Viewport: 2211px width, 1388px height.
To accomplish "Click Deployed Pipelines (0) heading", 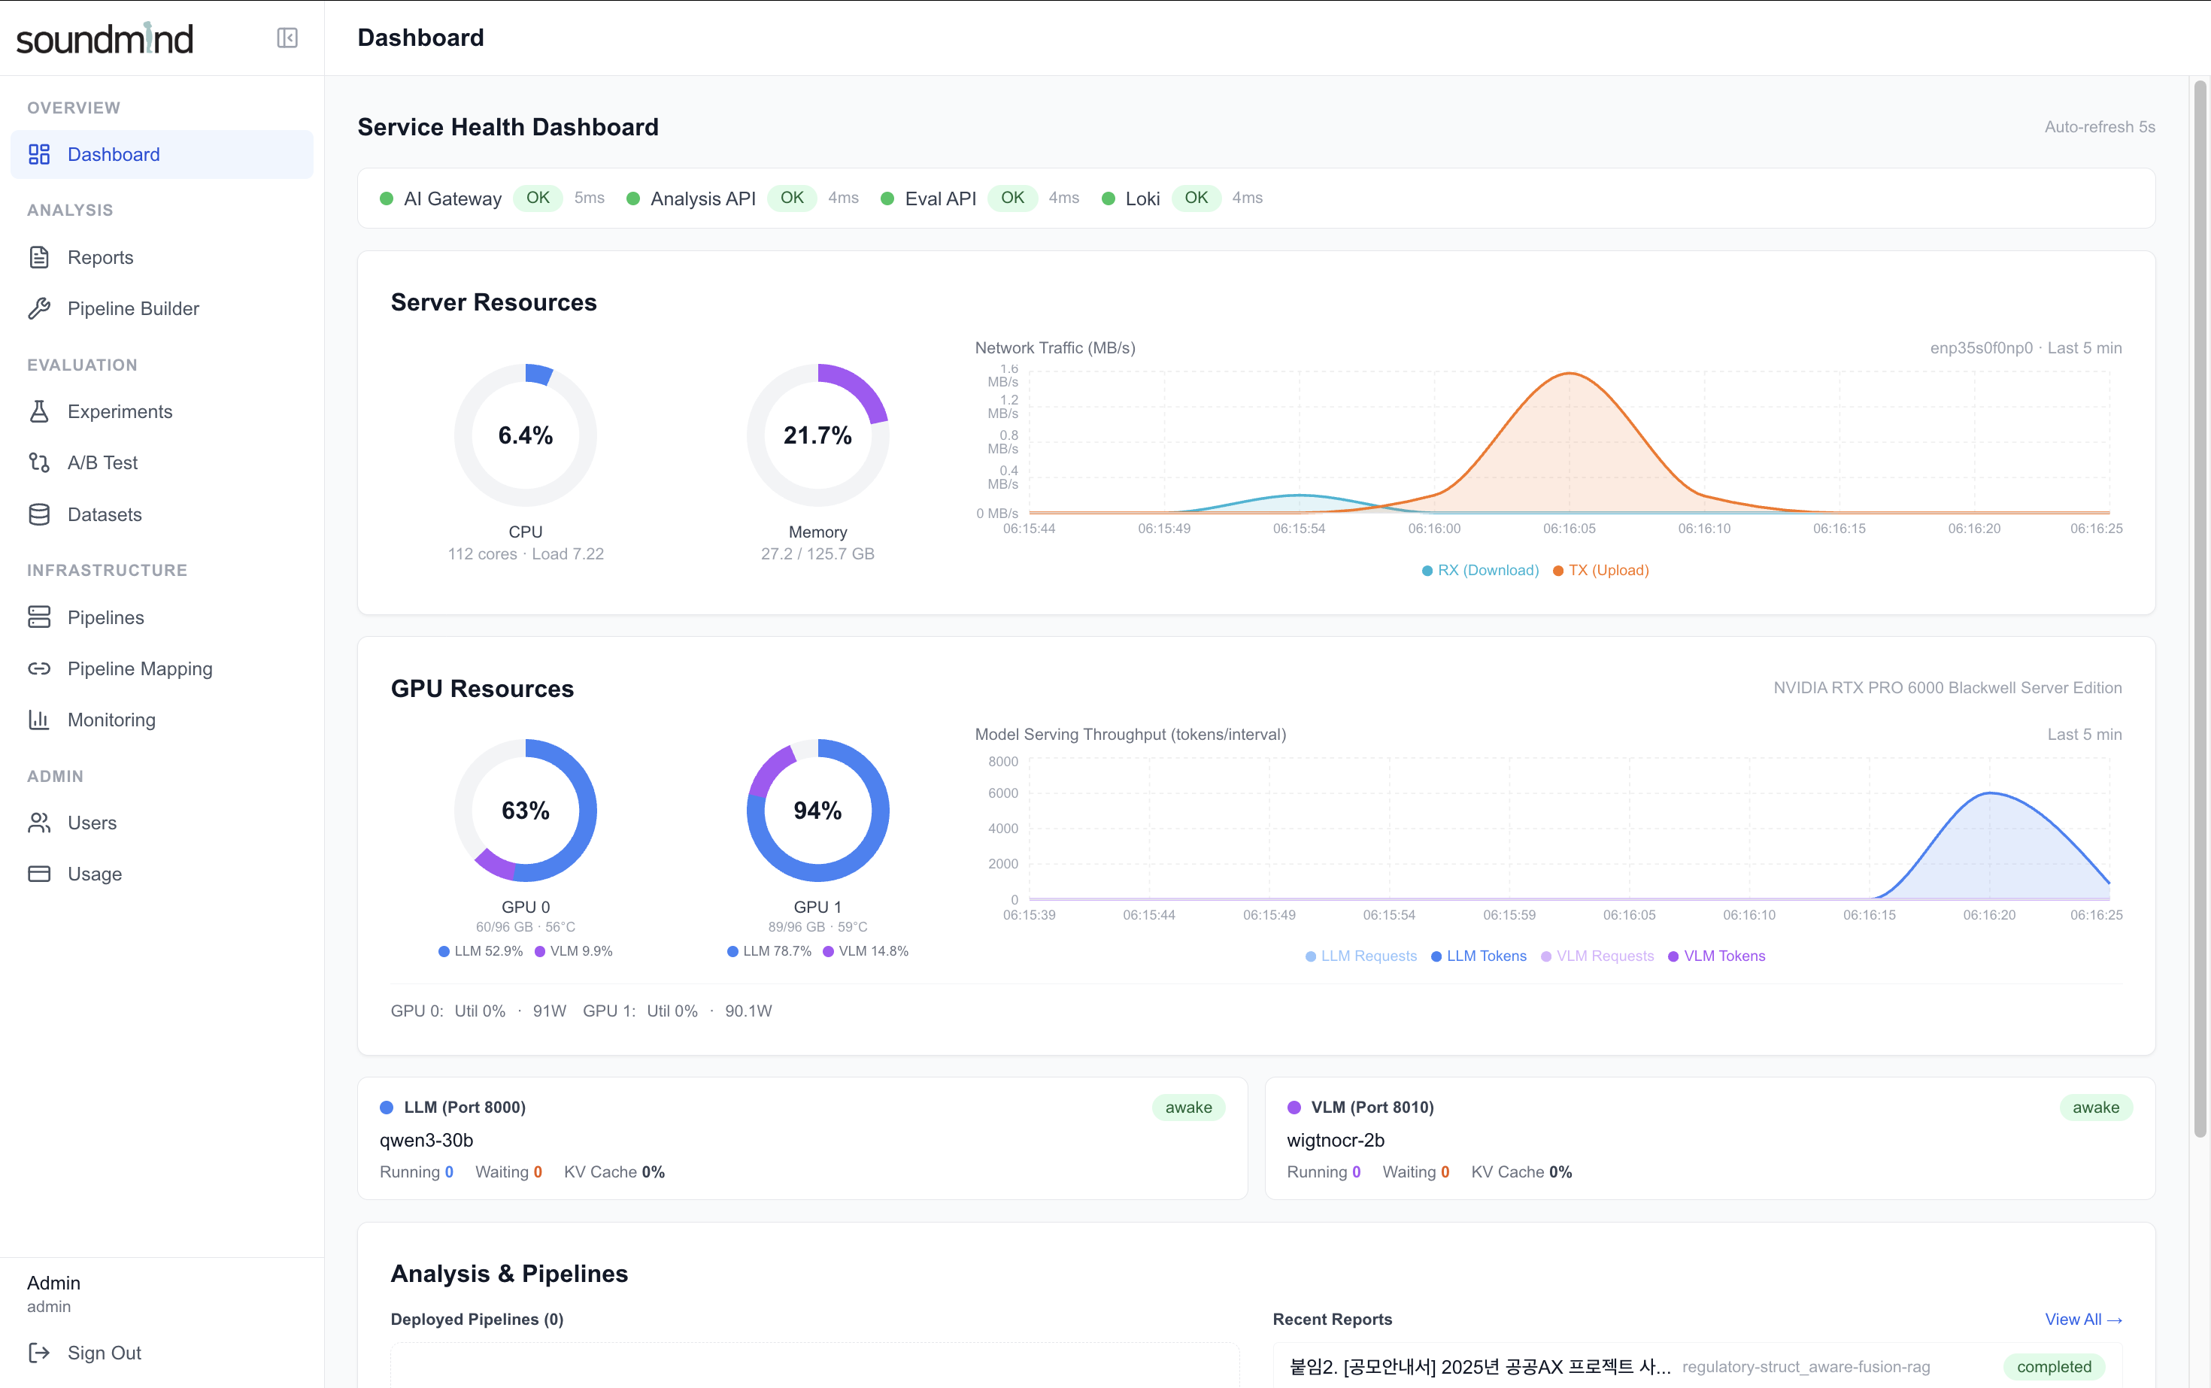I will tap(477, 1319).
